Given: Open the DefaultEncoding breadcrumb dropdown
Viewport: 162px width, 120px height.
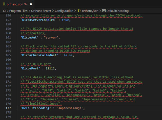Looking at the screenshot, I should [x=117, y=11].
